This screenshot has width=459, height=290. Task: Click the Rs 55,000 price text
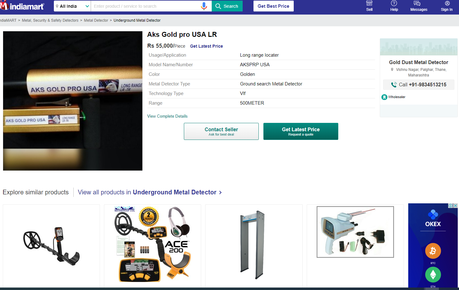pos(160,46)
